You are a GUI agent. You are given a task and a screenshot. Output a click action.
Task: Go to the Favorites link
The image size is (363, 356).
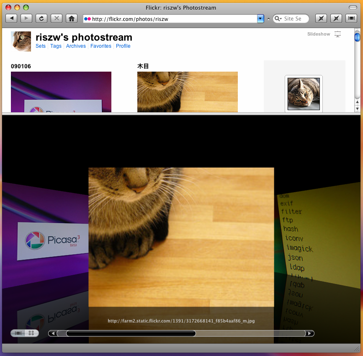pyautogui.click(x=101, y=46)
